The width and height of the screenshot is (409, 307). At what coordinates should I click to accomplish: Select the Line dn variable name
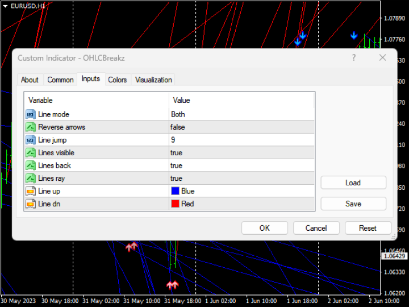tap(49, 204)
